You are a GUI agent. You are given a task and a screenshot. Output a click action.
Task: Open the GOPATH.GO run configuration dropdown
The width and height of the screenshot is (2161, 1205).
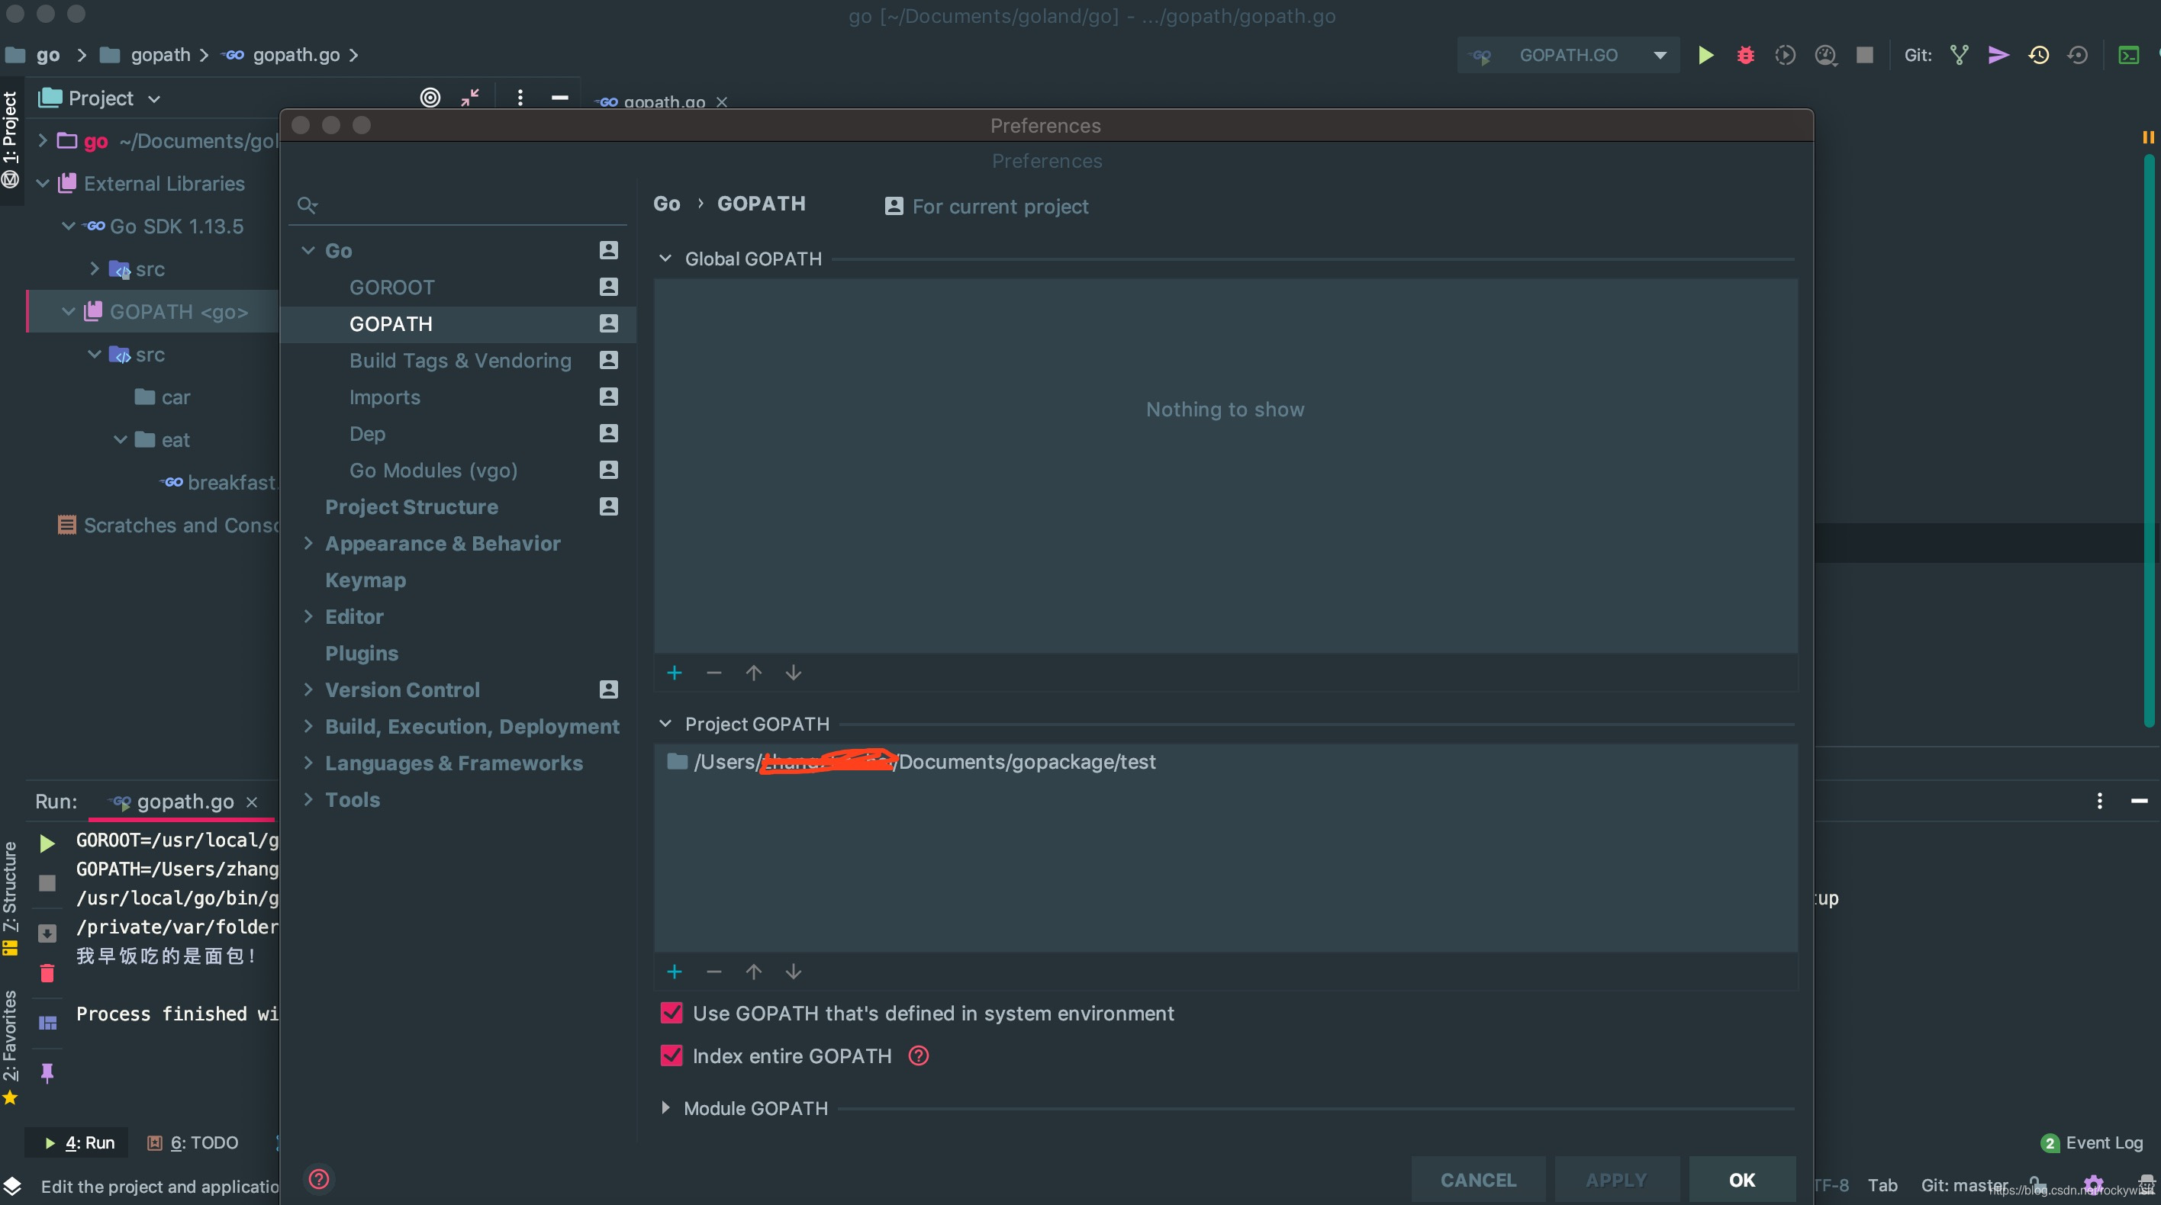1660,56
